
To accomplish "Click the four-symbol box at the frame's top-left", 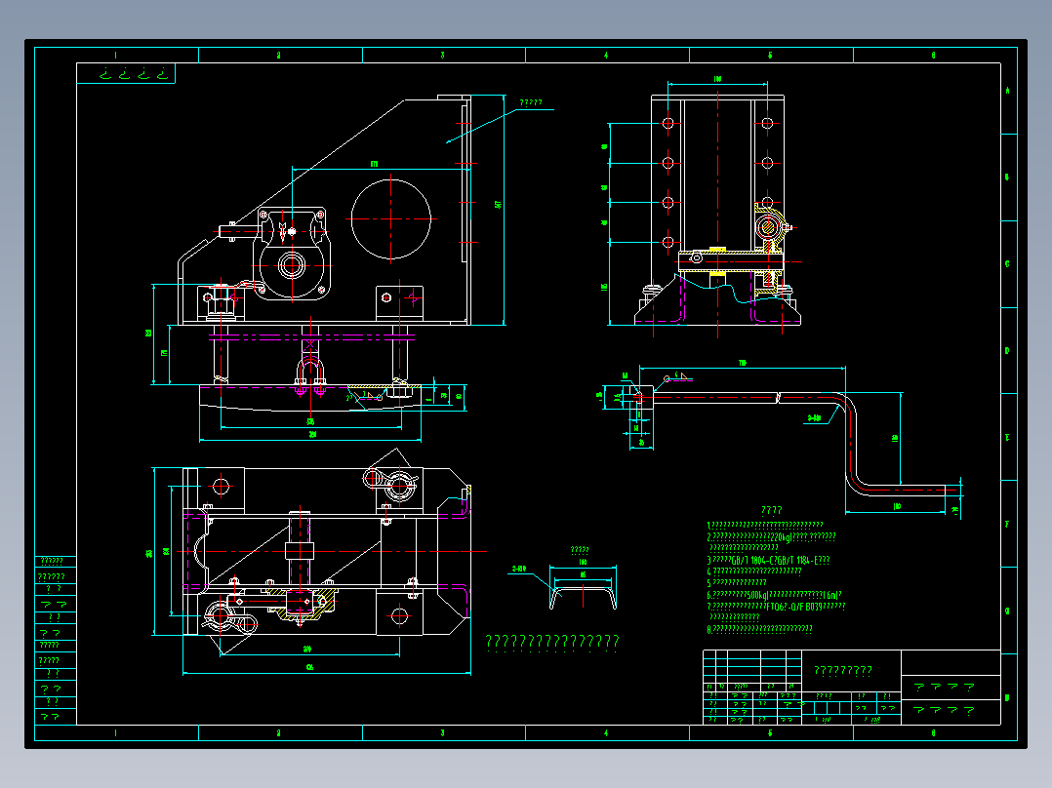I will click(x=126, y=73).
